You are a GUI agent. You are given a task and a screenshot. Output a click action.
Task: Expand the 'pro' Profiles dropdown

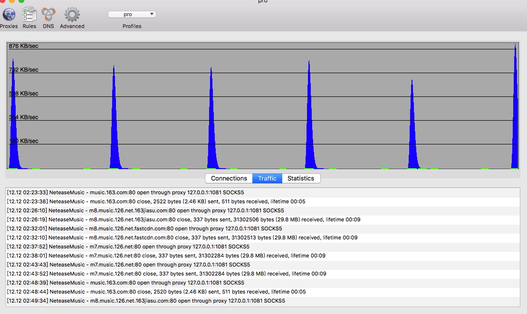click(132, 14)
